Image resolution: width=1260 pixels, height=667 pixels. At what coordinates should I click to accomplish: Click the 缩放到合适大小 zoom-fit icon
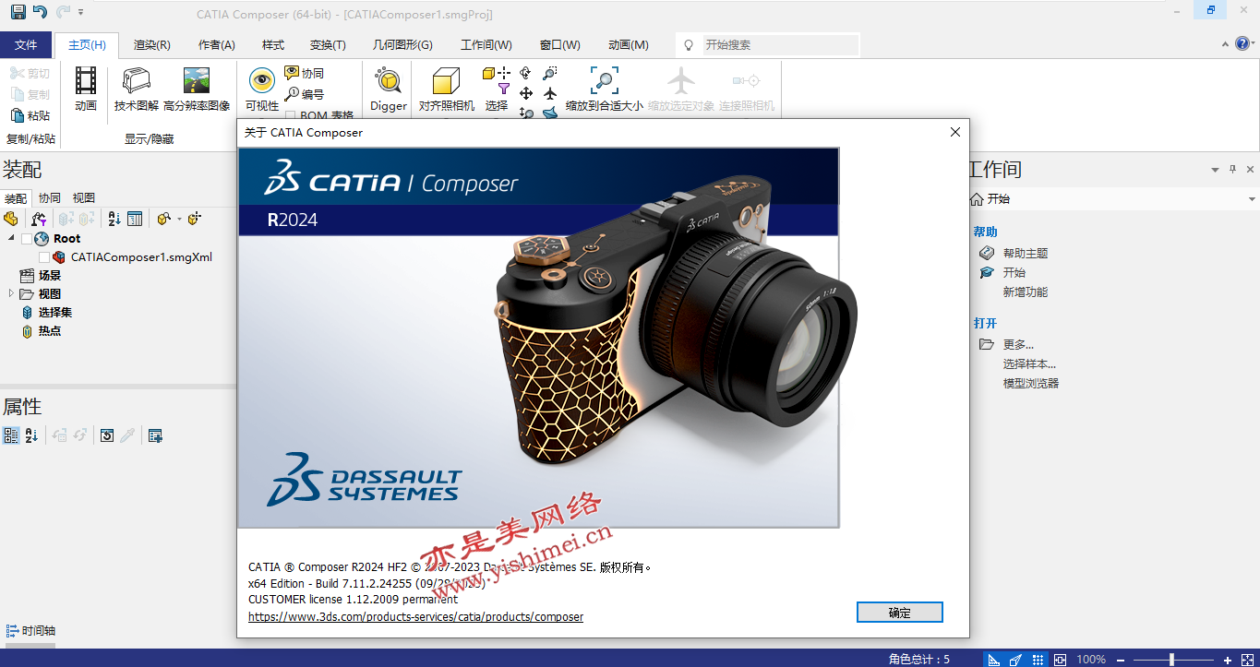[605, 81]
